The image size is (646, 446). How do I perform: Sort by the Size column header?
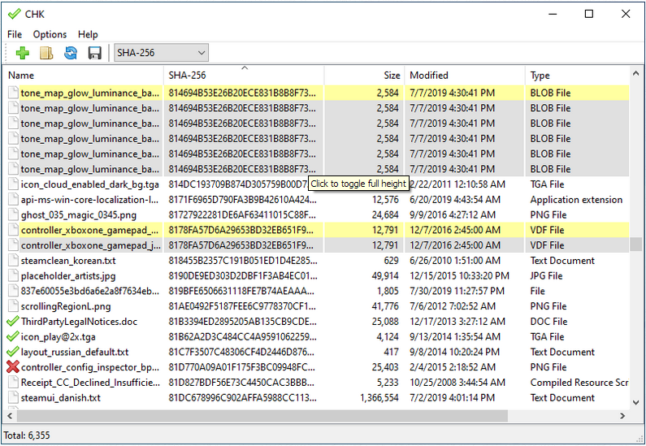(364, 76)
